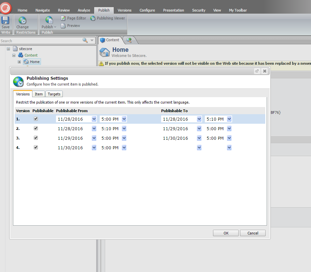Toggle Publishable checkbox for version 3
Viewport: 311px width, 272px height.
click(36, 138)
